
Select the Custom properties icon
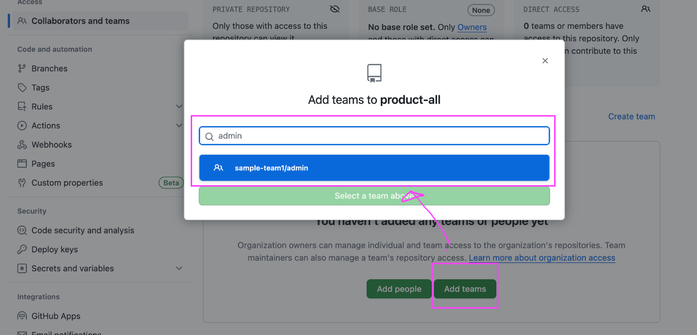click(22, 183)
